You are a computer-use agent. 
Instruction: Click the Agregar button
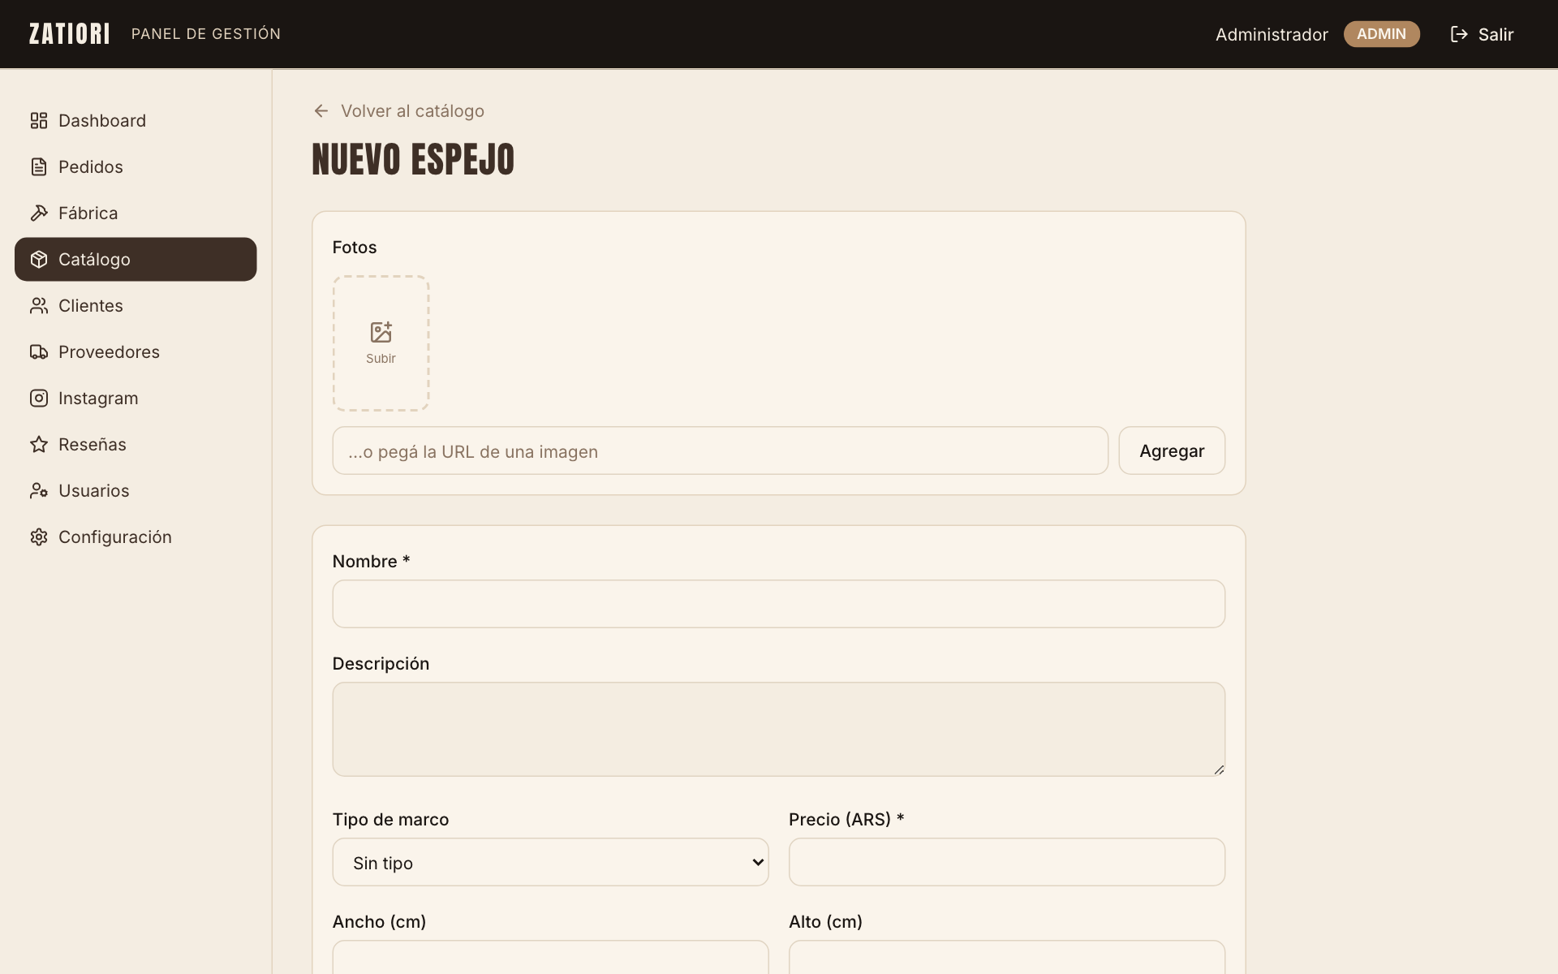click(1172, 450)
